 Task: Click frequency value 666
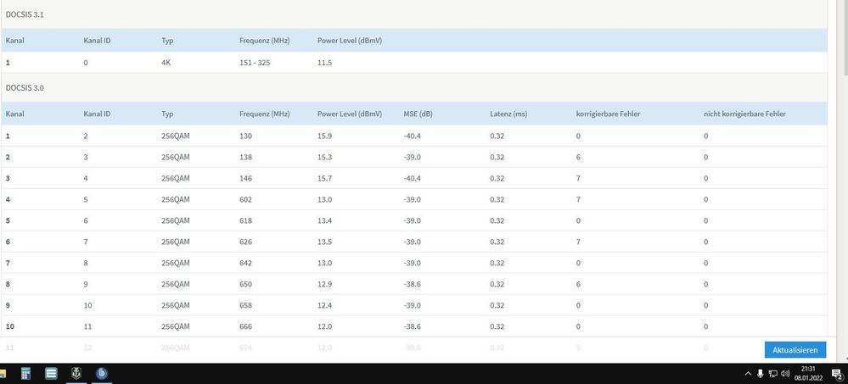[x=245, y=326]
